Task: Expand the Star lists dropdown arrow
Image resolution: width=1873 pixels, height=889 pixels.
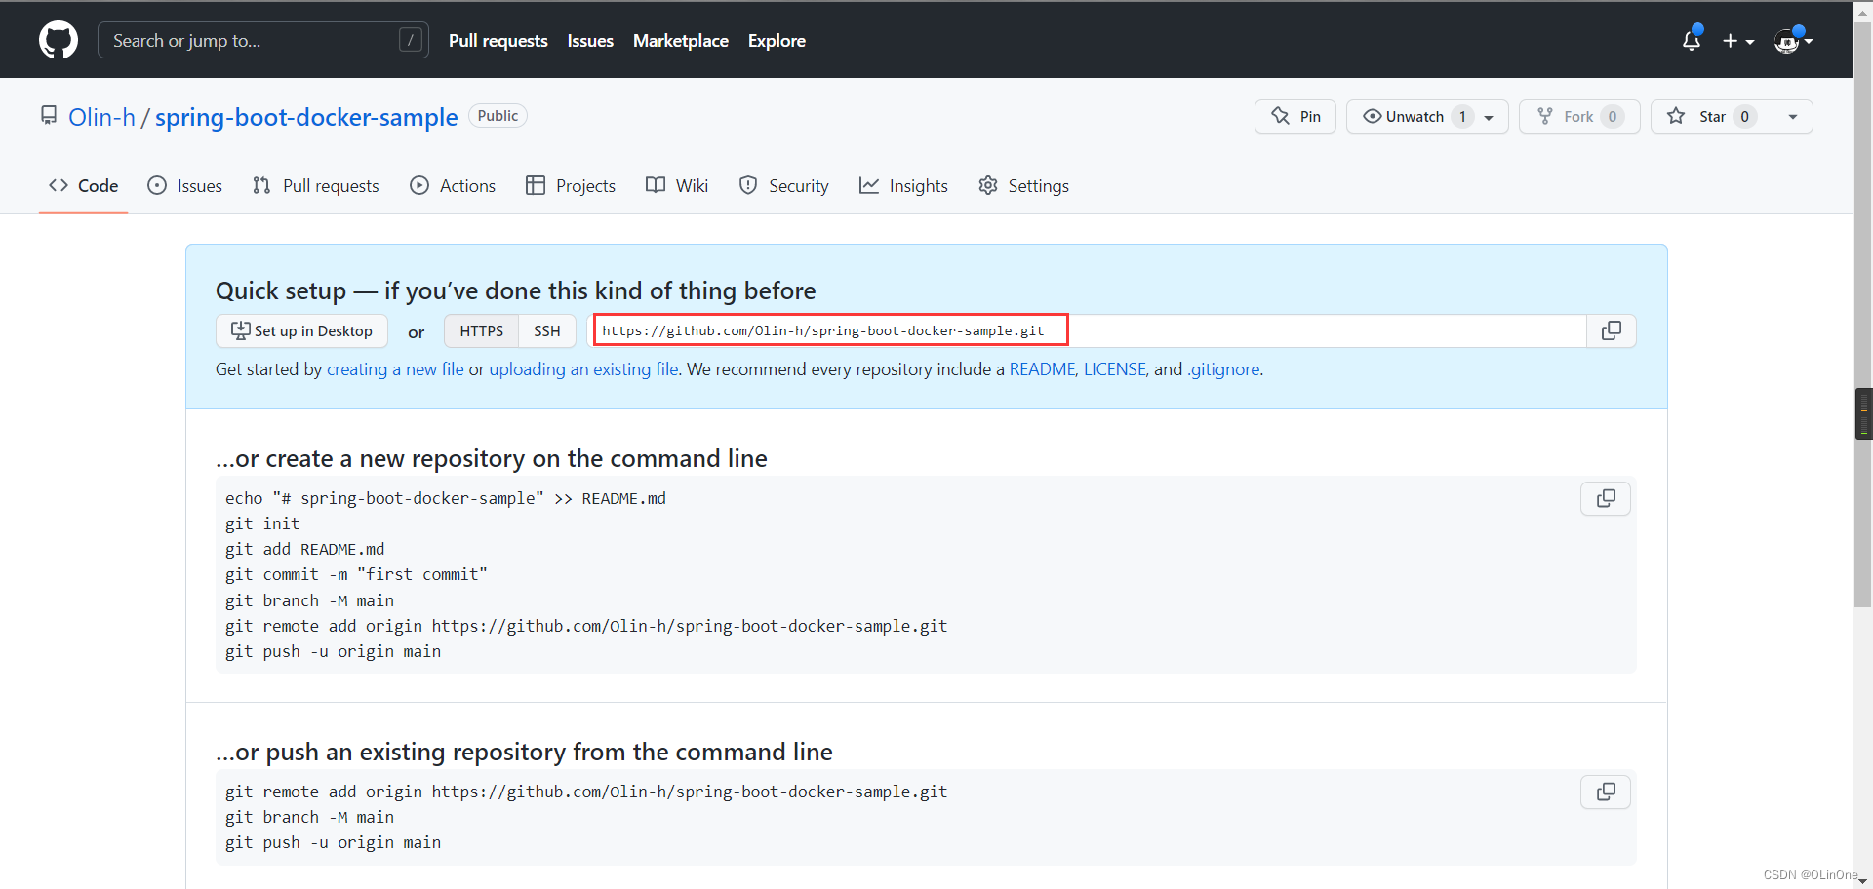Action: pyautogui.click(x=1793, y=117)
